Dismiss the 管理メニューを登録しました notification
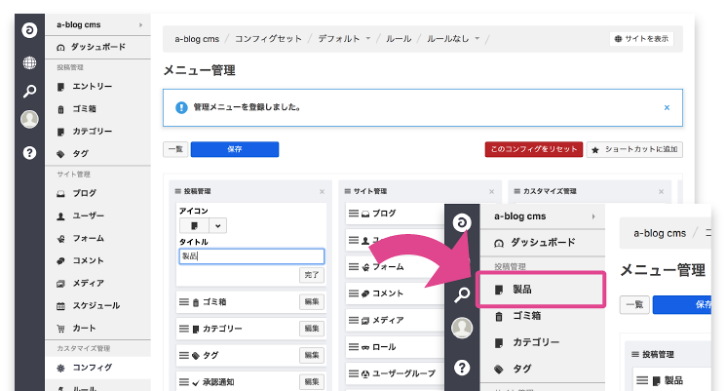Viewport: 726px width, 391px height. (x=667, y=107)
